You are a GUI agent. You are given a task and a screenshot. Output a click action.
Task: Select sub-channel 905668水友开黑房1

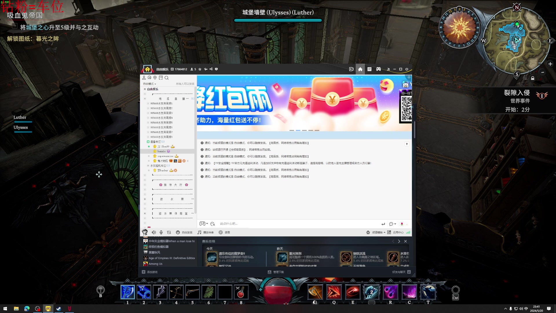coord(161,103)
